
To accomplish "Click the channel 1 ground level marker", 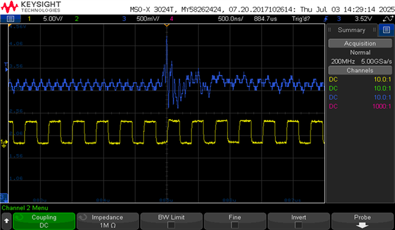I will pos(4,143).
